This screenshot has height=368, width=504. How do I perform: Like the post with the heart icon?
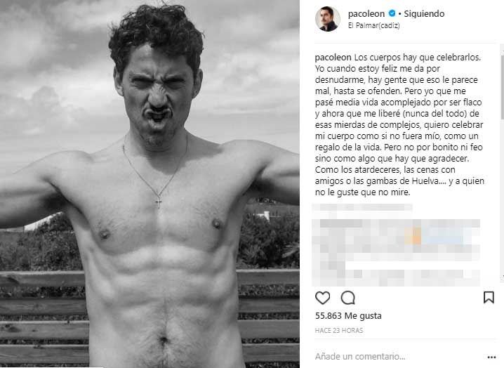[x=322, y=298]
